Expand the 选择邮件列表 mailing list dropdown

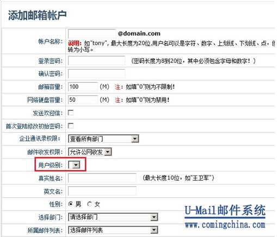coord(113,230)
